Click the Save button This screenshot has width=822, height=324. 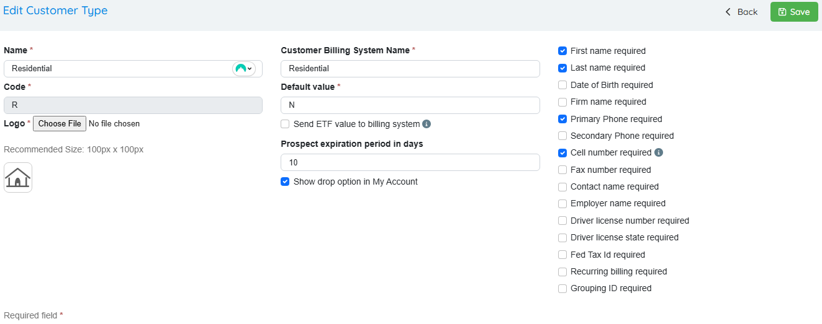(x=794, y=12)
